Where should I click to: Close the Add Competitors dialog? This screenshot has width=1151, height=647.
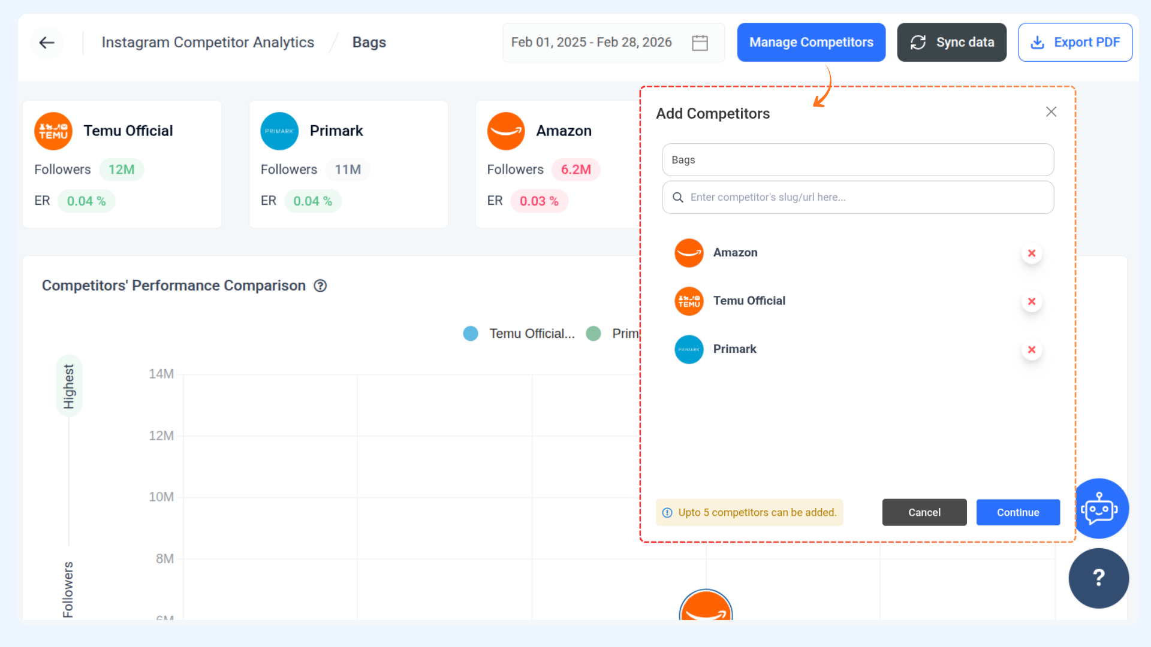[1051, 112]
